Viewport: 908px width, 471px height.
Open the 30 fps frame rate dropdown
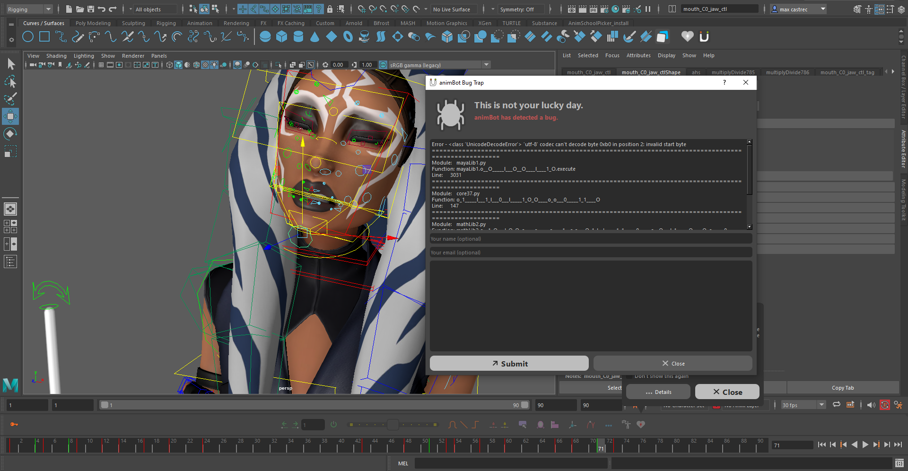(803, 405)
